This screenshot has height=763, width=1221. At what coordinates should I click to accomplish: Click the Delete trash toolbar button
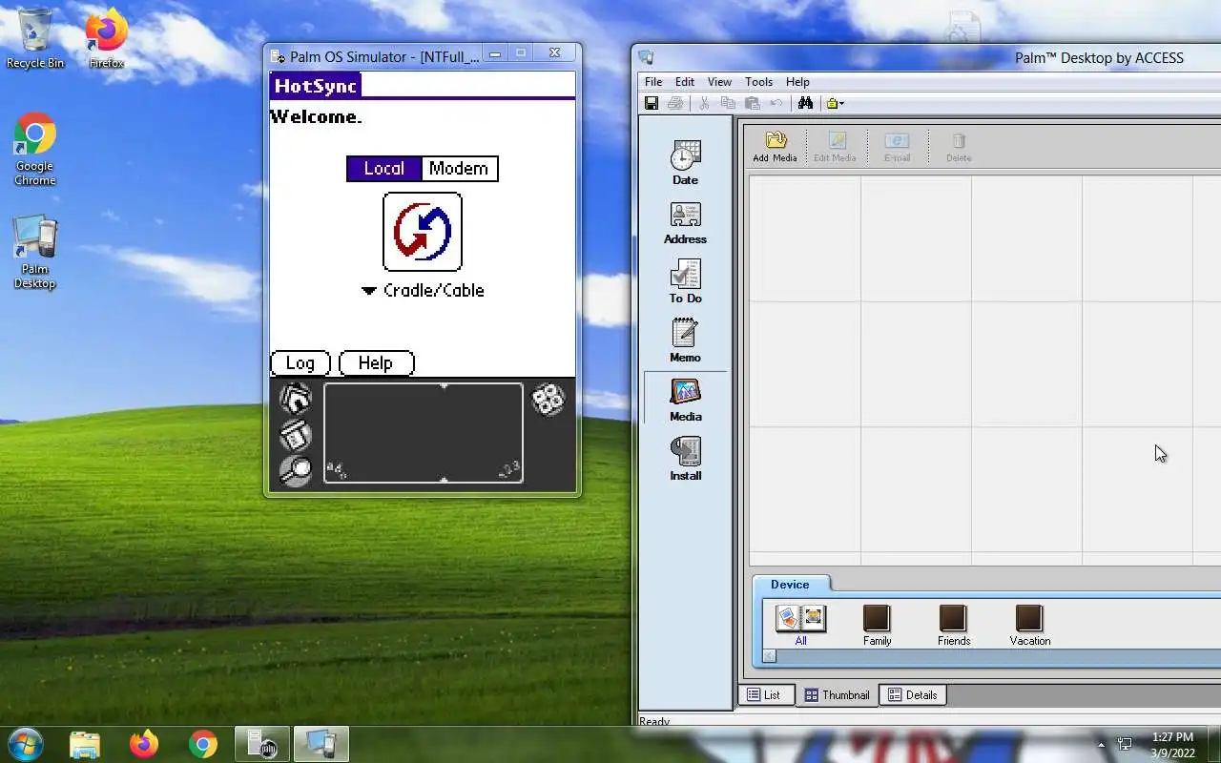coord(959,147)
